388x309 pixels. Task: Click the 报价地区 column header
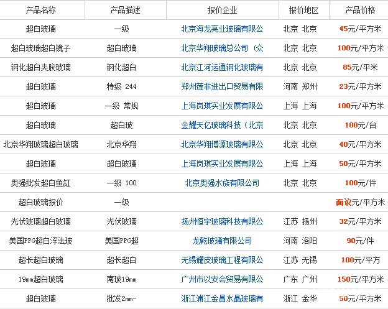coord(303,10)
